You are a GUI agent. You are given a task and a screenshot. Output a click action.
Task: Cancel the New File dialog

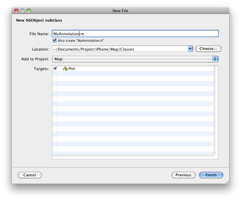[30, 175]
